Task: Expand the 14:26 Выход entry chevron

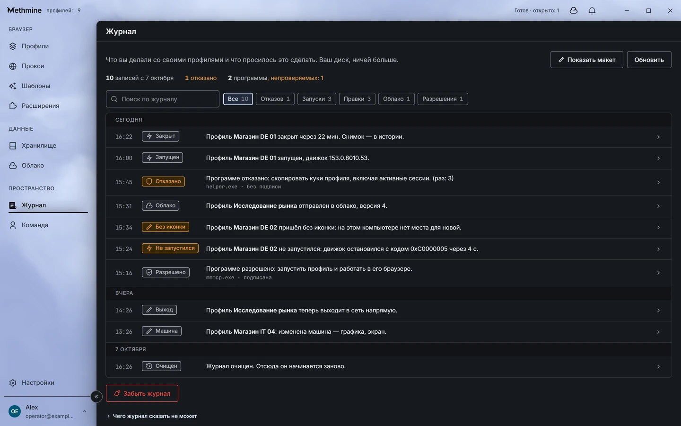Action: pos(658,311)
